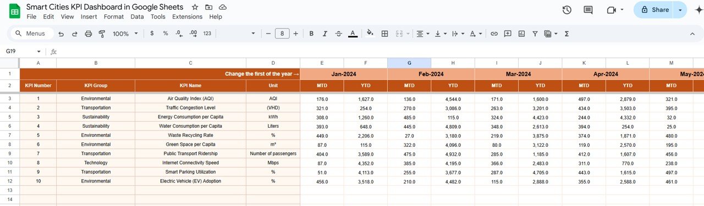Open the Data menu
Screen dimensions: 704x206
137,16
